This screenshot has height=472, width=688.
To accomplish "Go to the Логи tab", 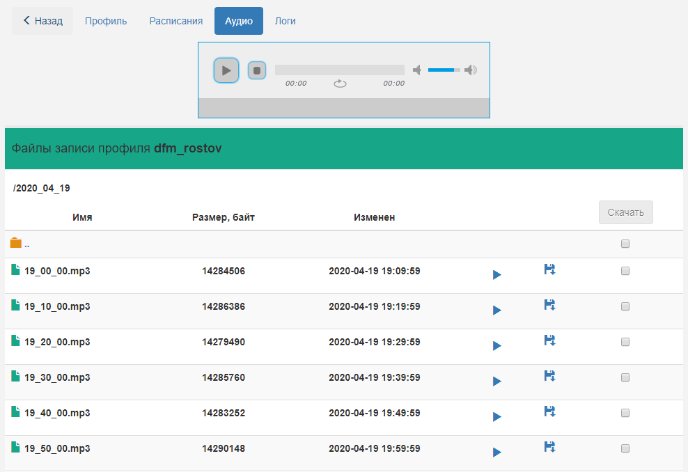I will [285, 21].
